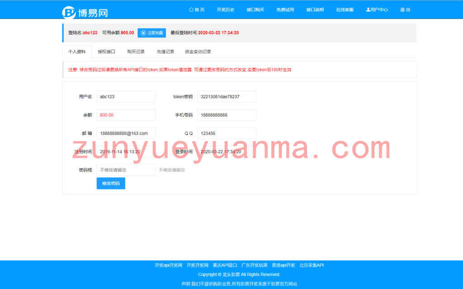Select the 个人资料 tab
The height and width of the screenshot is (289, 463).
click(77, 52)
